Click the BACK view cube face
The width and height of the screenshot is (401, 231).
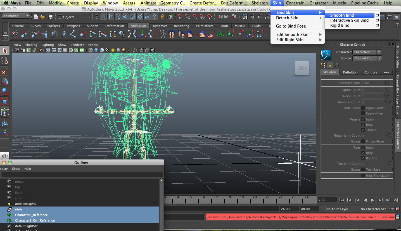coord(302,68)
